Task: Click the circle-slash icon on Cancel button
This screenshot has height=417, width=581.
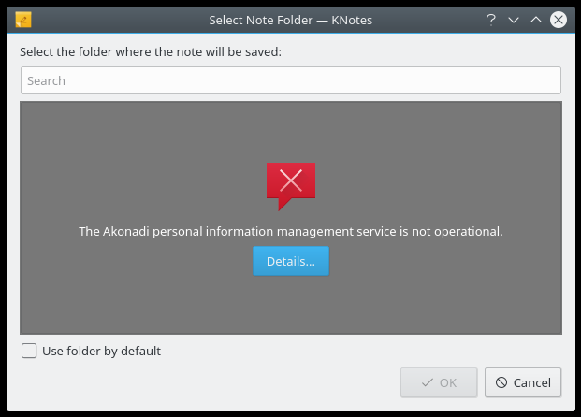Action: point(501,382)
